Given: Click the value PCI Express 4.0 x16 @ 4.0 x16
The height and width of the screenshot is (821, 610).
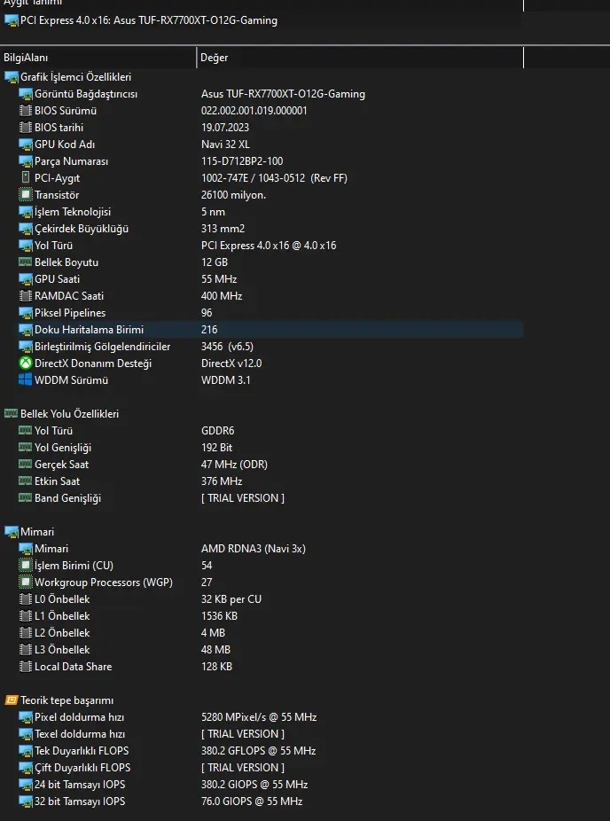Looking at the screenshot, I should coord(269,246).
